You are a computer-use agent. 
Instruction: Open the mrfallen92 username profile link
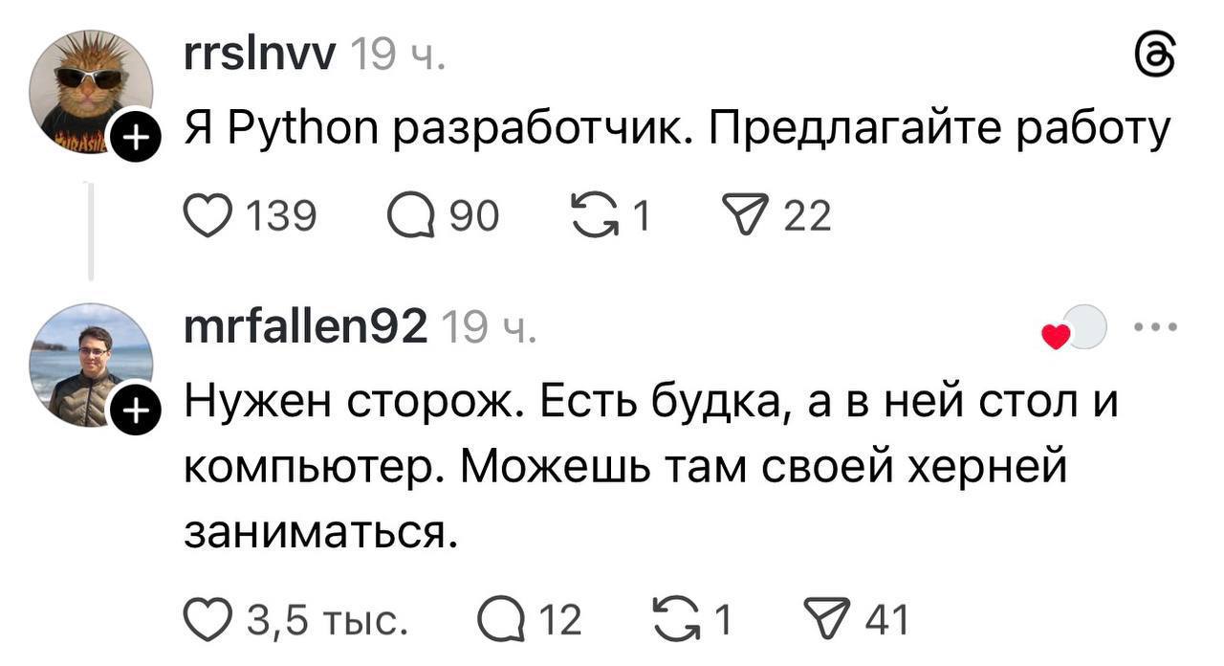click(x=304, y=329)
